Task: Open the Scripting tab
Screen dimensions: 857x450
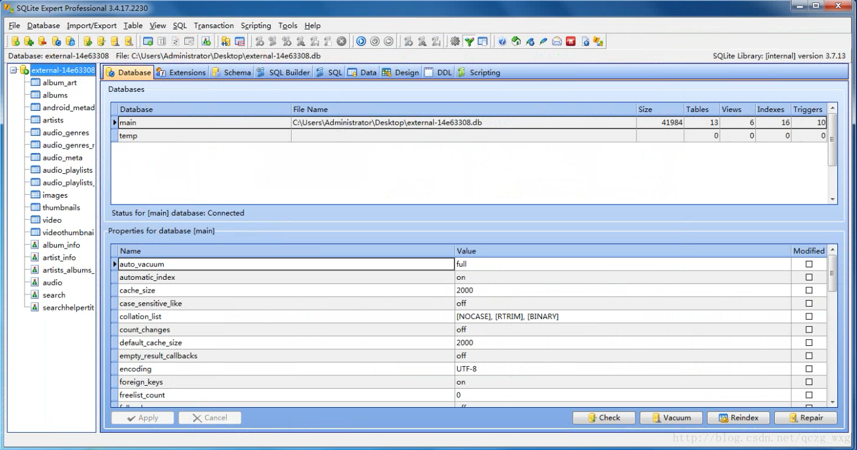Action: [479, 72]
